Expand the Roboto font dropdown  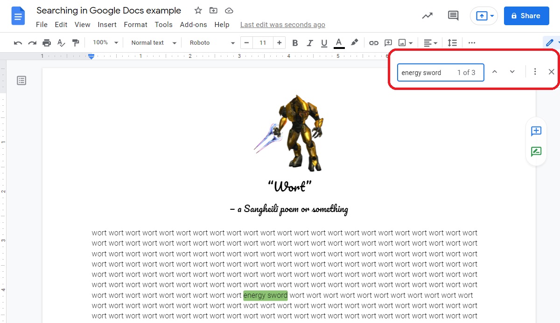click(212, 43)
